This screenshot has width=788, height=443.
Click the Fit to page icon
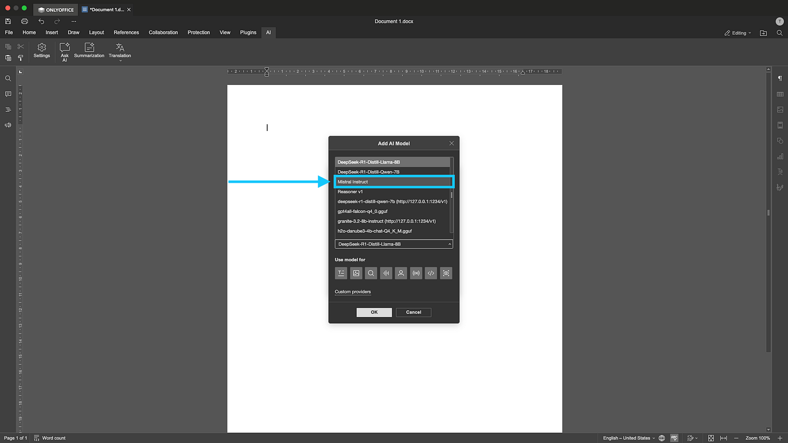tap(711, 438)
